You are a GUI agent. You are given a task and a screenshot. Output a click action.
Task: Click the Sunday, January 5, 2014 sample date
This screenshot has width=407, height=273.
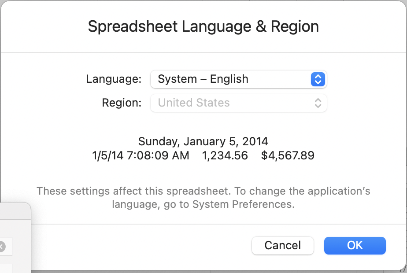pos(203,141)
